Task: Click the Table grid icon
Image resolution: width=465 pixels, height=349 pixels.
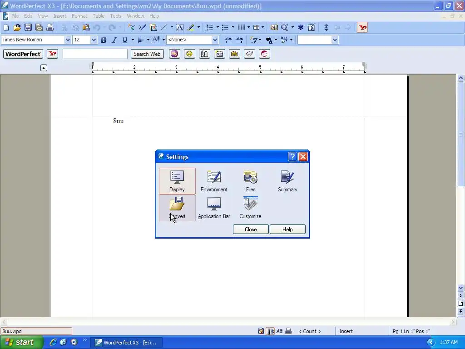Action: point(256,28)
